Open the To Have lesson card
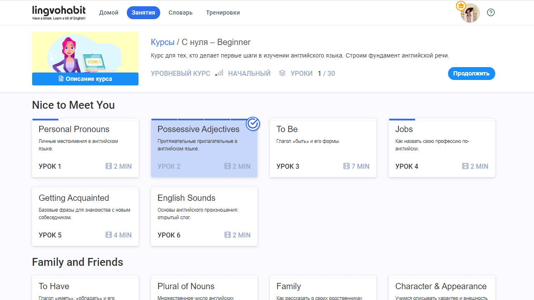The image size is (534, 300). click(x=85, y=288)
